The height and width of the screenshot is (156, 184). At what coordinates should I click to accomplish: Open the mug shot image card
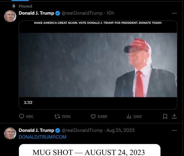click(x=89, y=150)
